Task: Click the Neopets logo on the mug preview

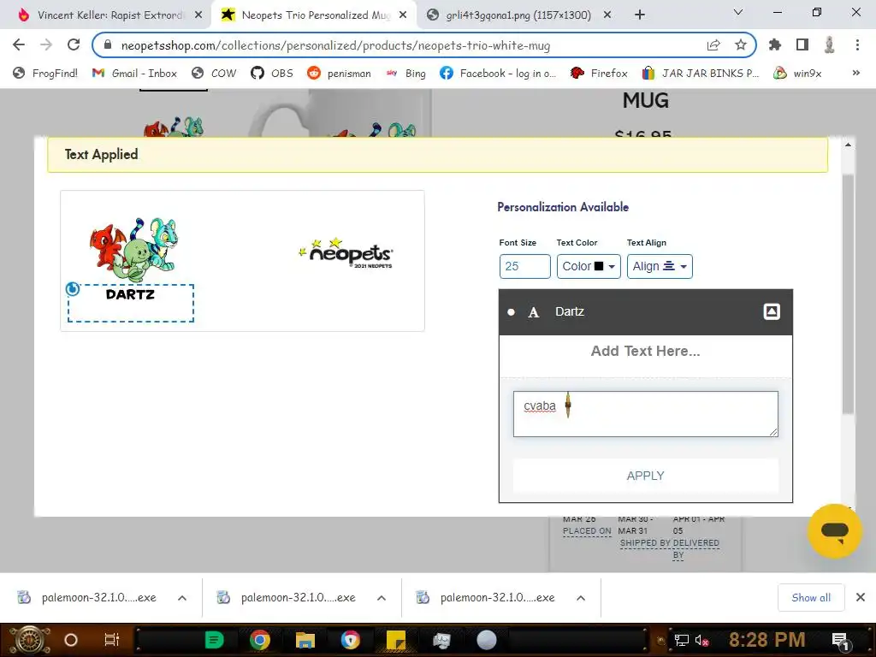Action: click(346, 253)
